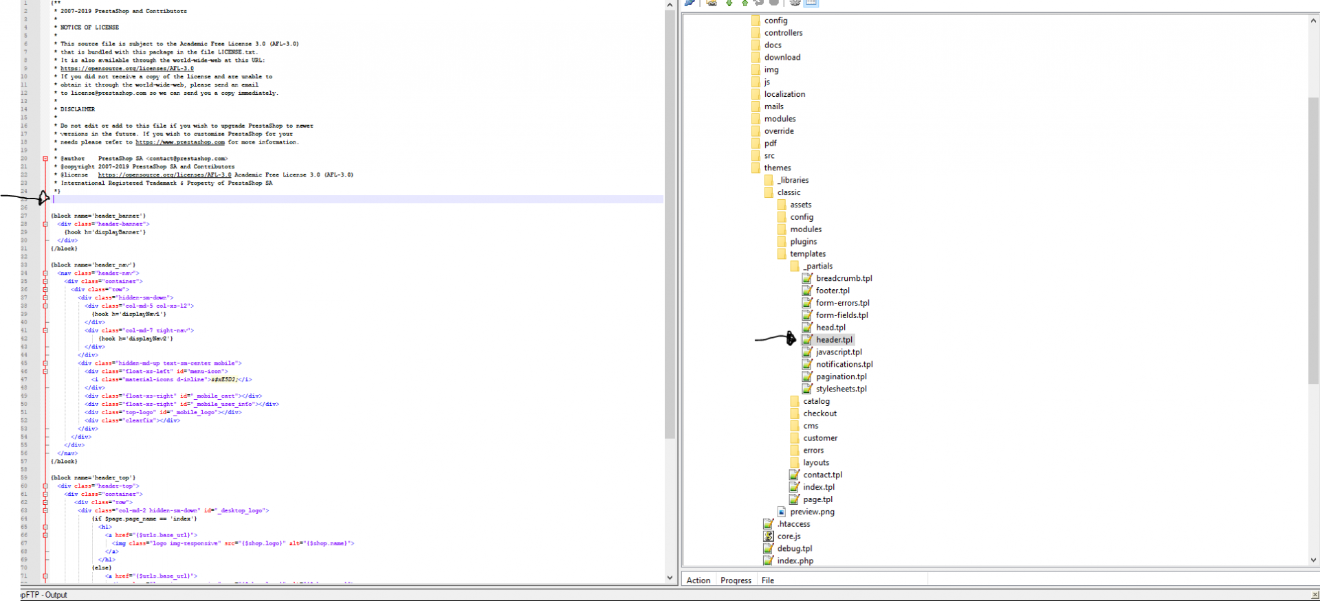The height and width of the screenshot is (601, 1320).
Task: Click the folder icon beside themes
Action: 756,168
